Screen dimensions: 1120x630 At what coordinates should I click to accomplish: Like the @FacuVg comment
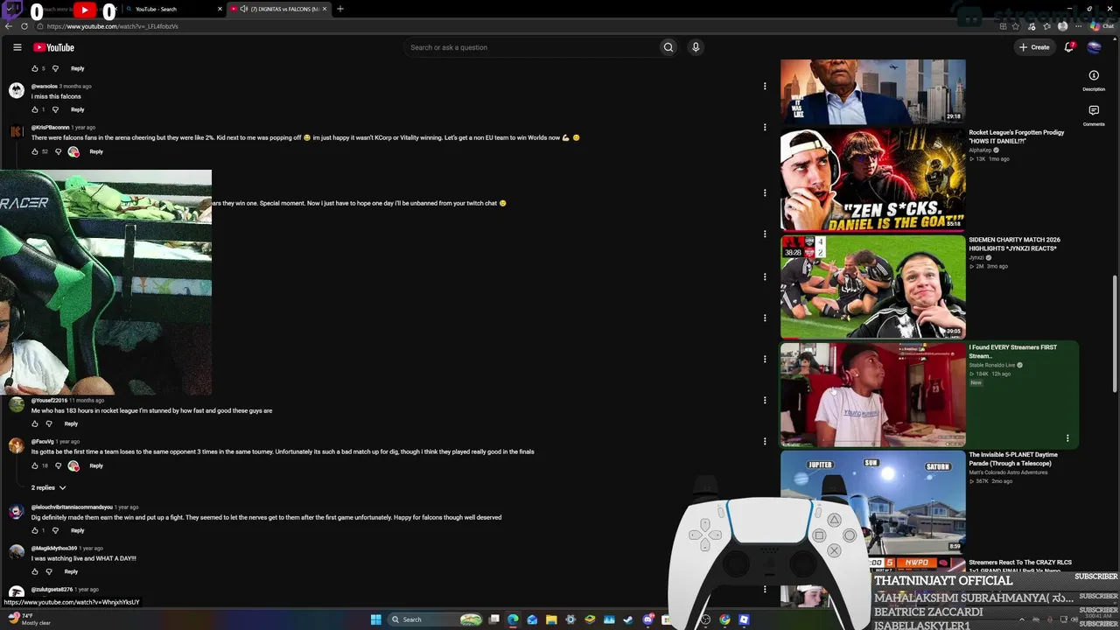click(x=35, y=465)
